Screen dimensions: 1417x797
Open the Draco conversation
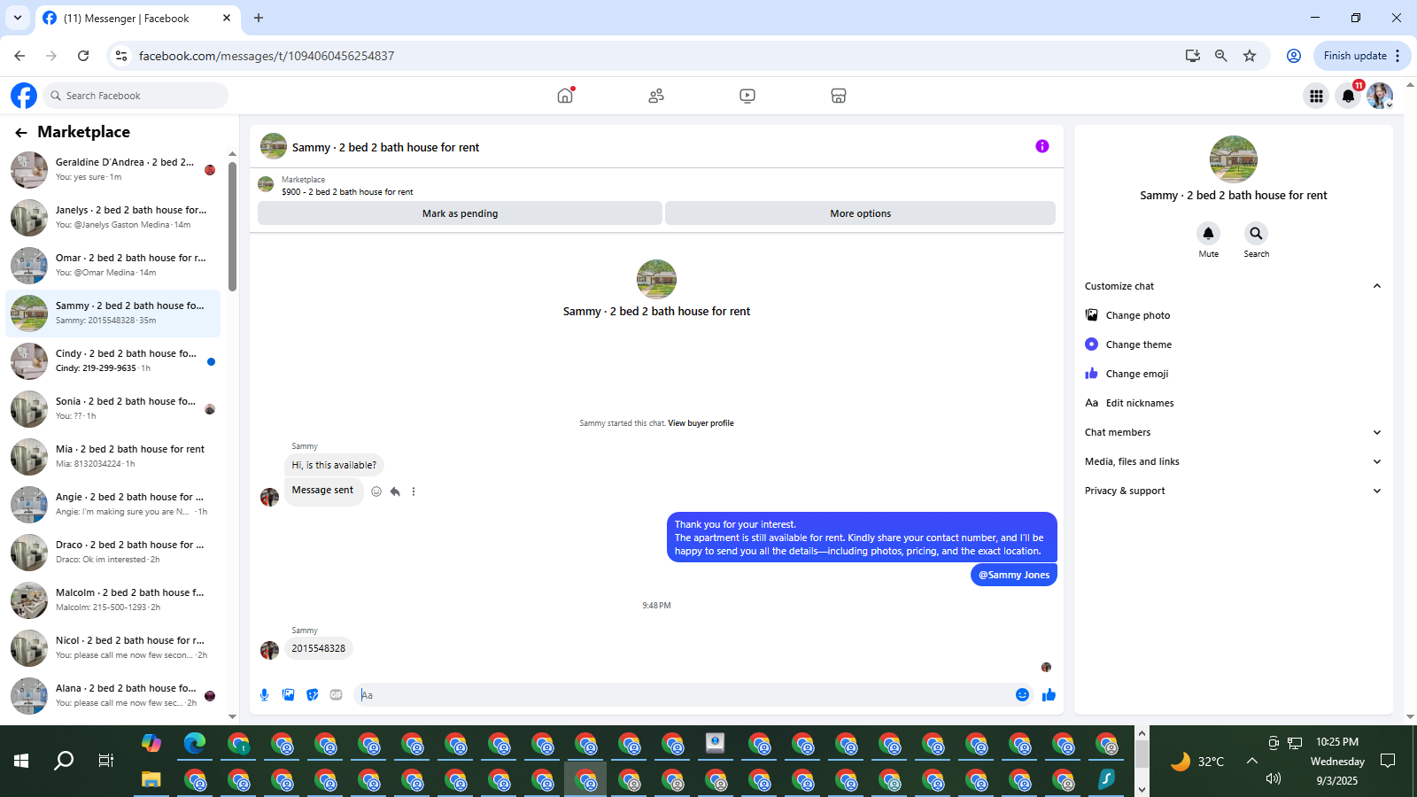point(113,553)
